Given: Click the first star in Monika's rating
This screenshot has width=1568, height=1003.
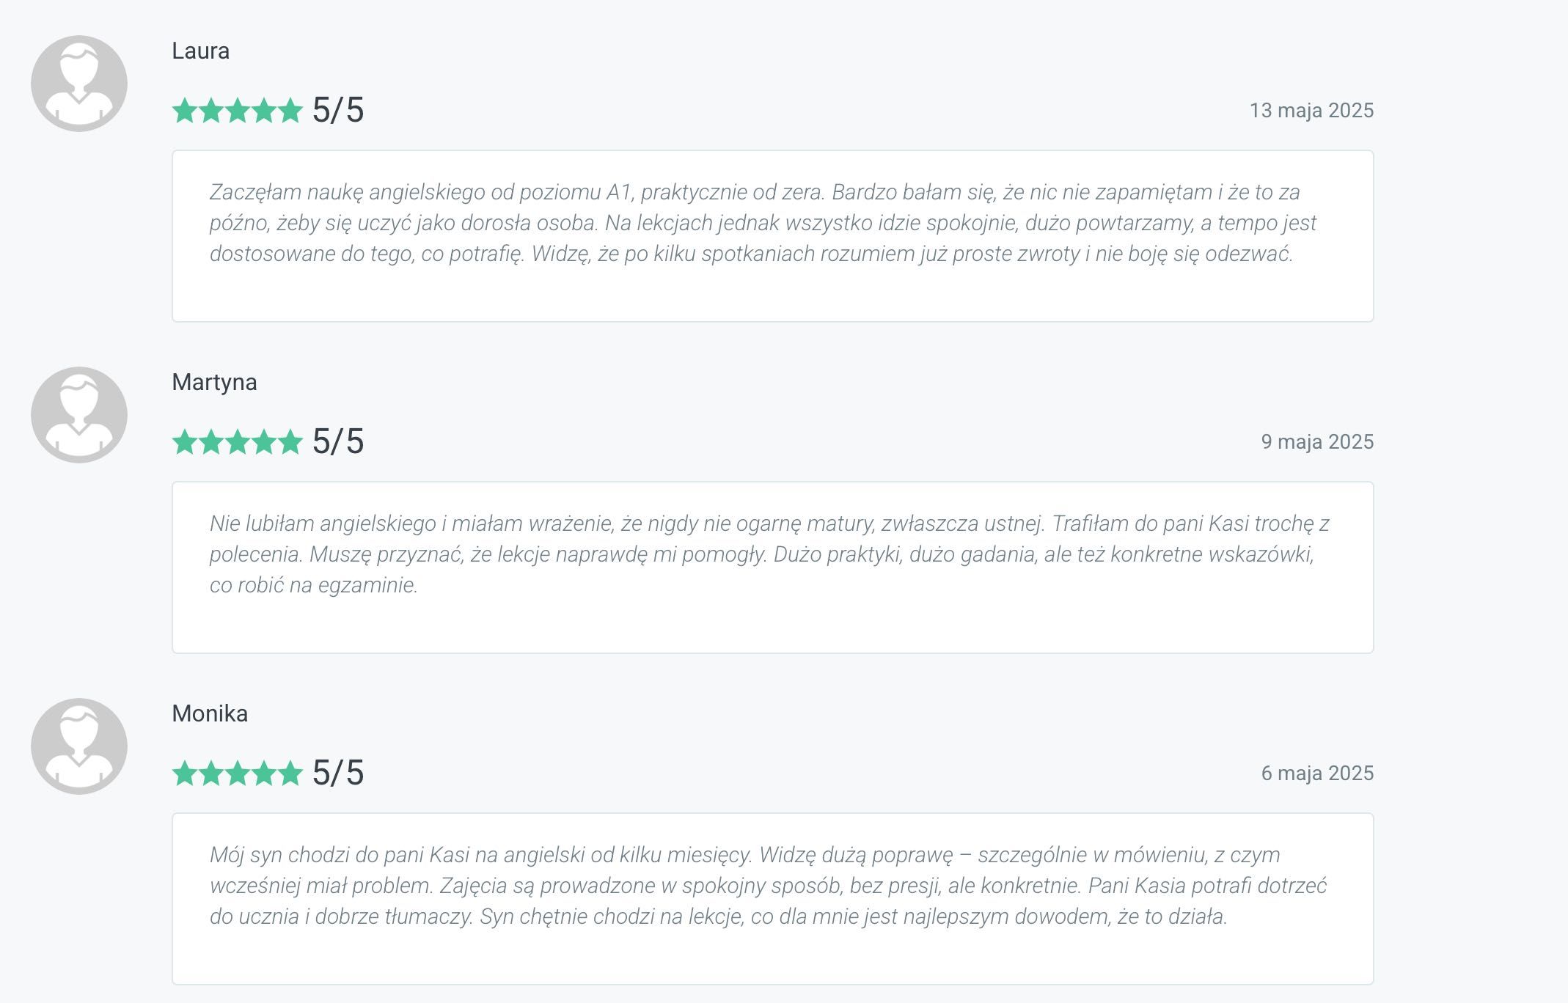Looking at the screenshot, I should (185, 774).
